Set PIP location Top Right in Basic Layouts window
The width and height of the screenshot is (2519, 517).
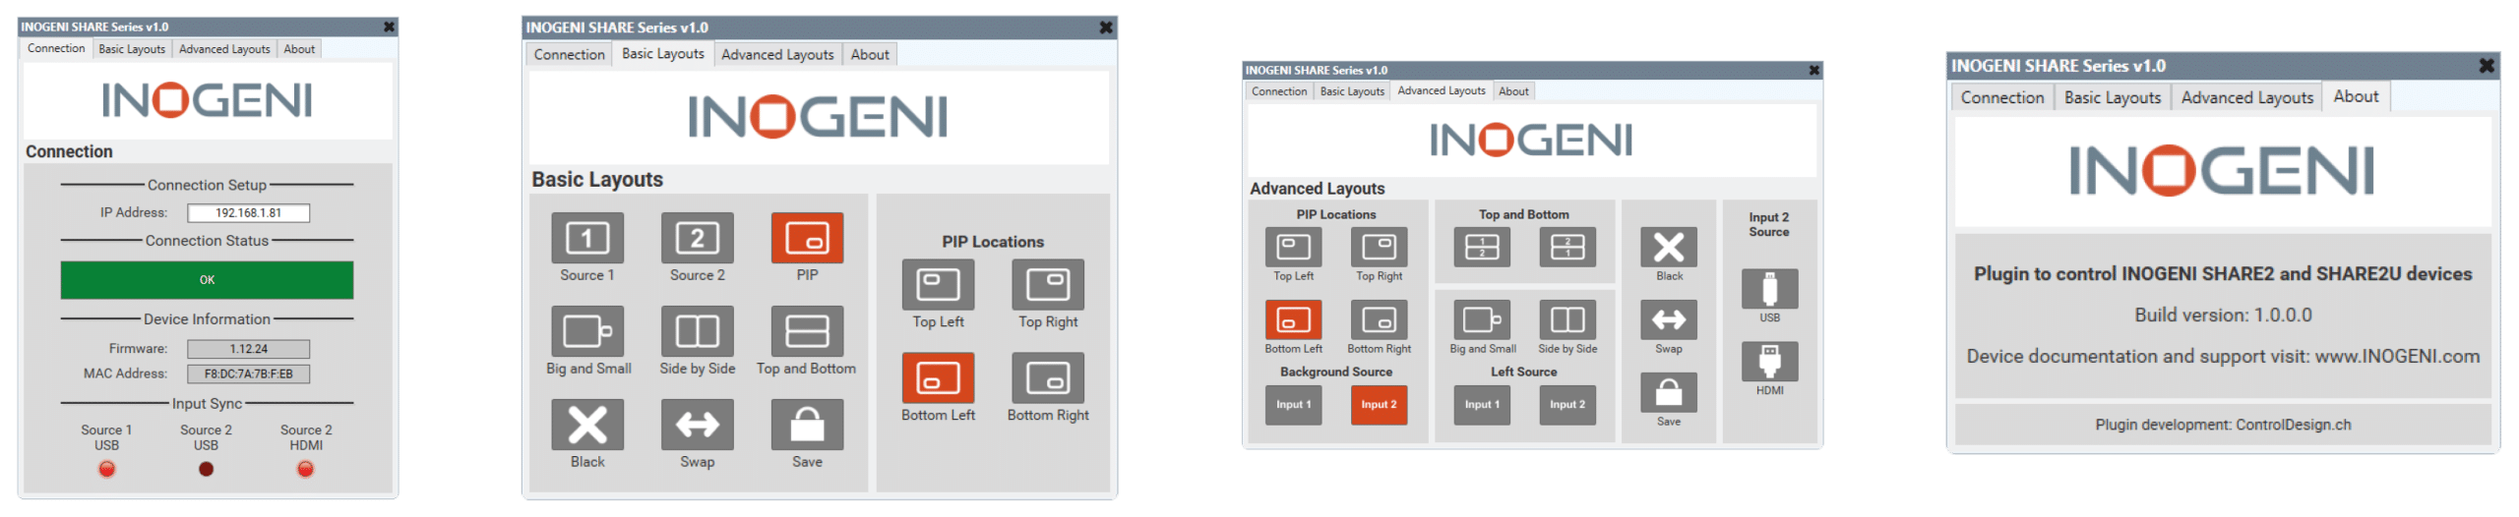(x=1048, y=285)
